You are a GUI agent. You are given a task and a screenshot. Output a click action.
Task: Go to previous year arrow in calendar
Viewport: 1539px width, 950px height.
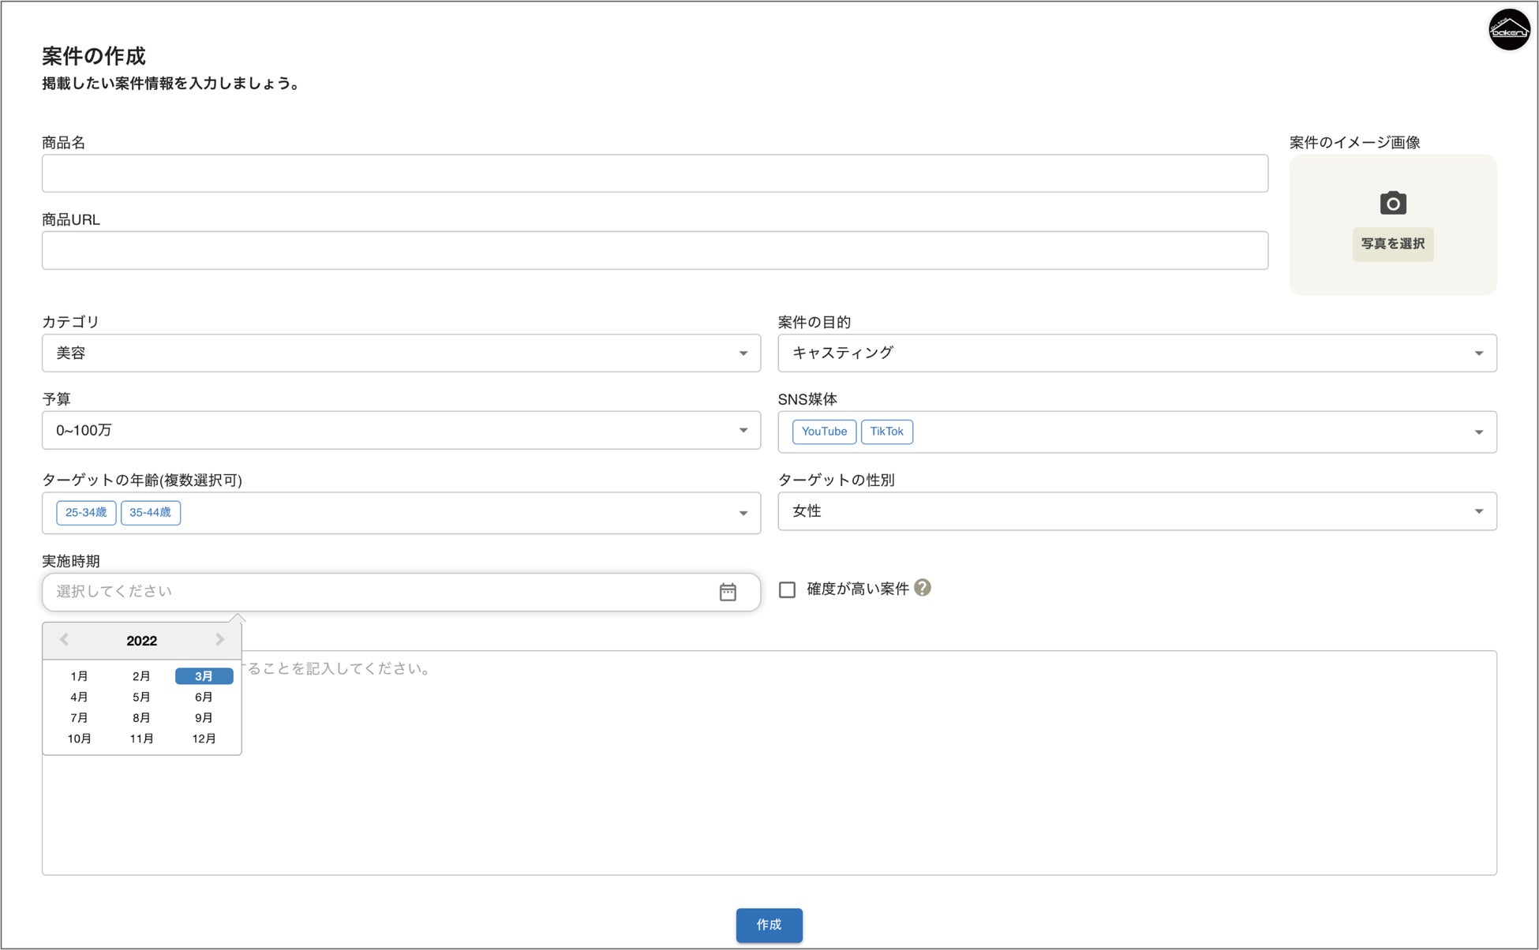pyautogui.click(x=65, y=640)
